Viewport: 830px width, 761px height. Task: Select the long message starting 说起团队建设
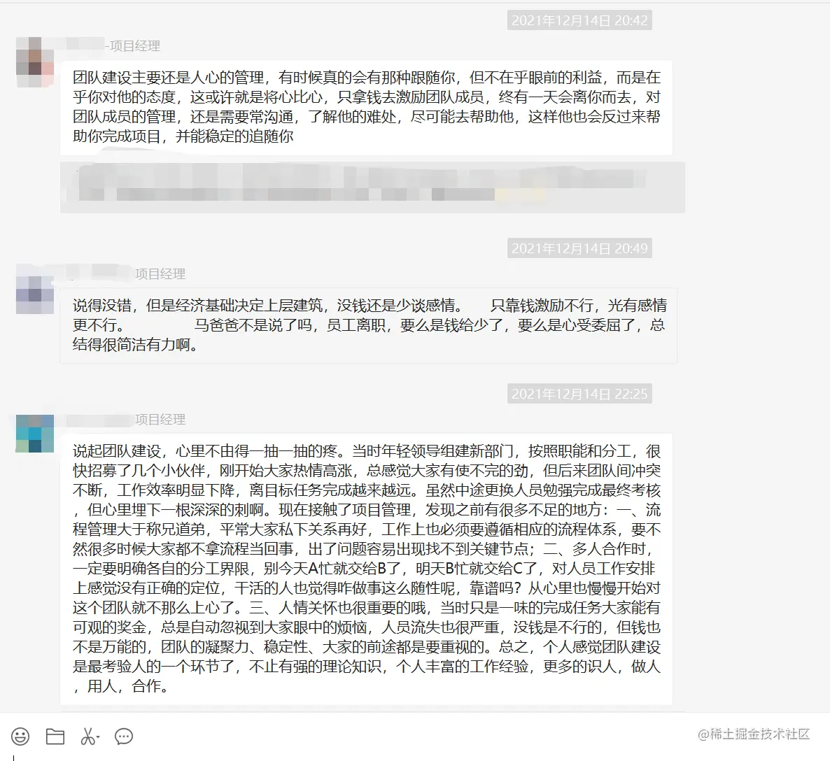(366, 569)
